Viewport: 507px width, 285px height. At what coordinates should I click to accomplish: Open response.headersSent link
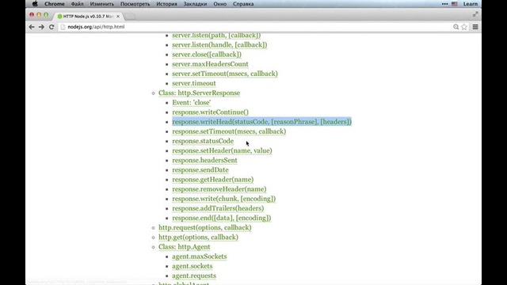pyautogui.click(x=204, y=160)
